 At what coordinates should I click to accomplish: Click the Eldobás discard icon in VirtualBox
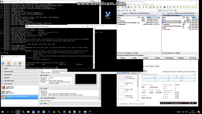pos(15,64)
